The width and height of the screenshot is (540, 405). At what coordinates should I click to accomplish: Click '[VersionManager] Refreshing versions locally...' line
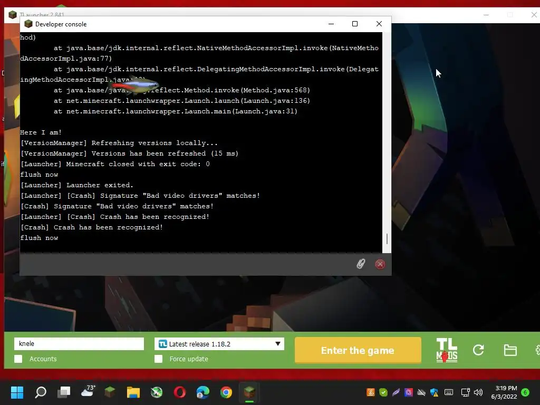(119, 143)
